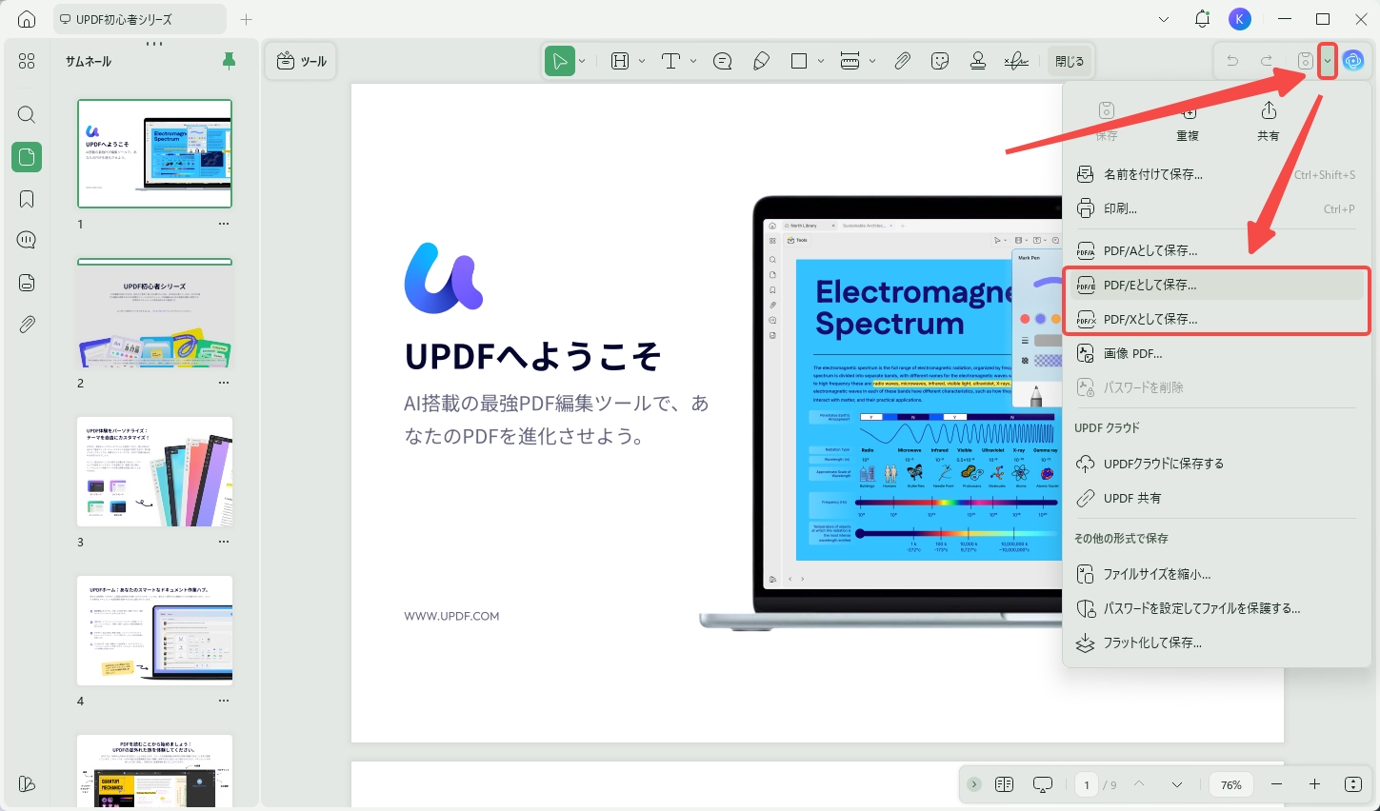
Task: Pick the highlighter annotation tool
Action: [761, 60]
